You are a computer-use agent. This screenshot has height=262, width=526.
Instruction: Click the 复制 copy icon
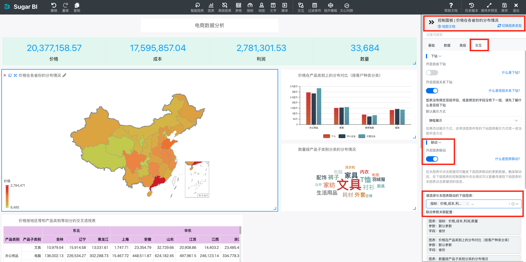(77, 5)
